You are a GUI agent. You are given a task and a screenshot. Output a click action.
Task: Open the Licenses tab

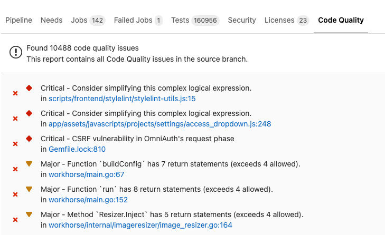[x=287, y=20]
